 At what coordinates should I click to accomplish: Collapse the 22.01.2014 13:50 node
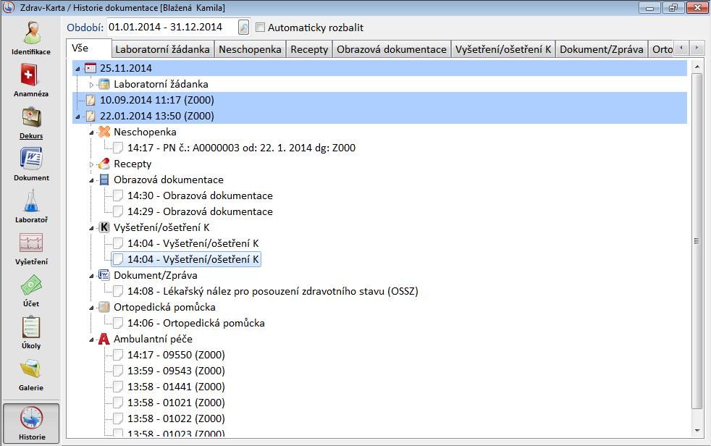[x=77, y=117]
